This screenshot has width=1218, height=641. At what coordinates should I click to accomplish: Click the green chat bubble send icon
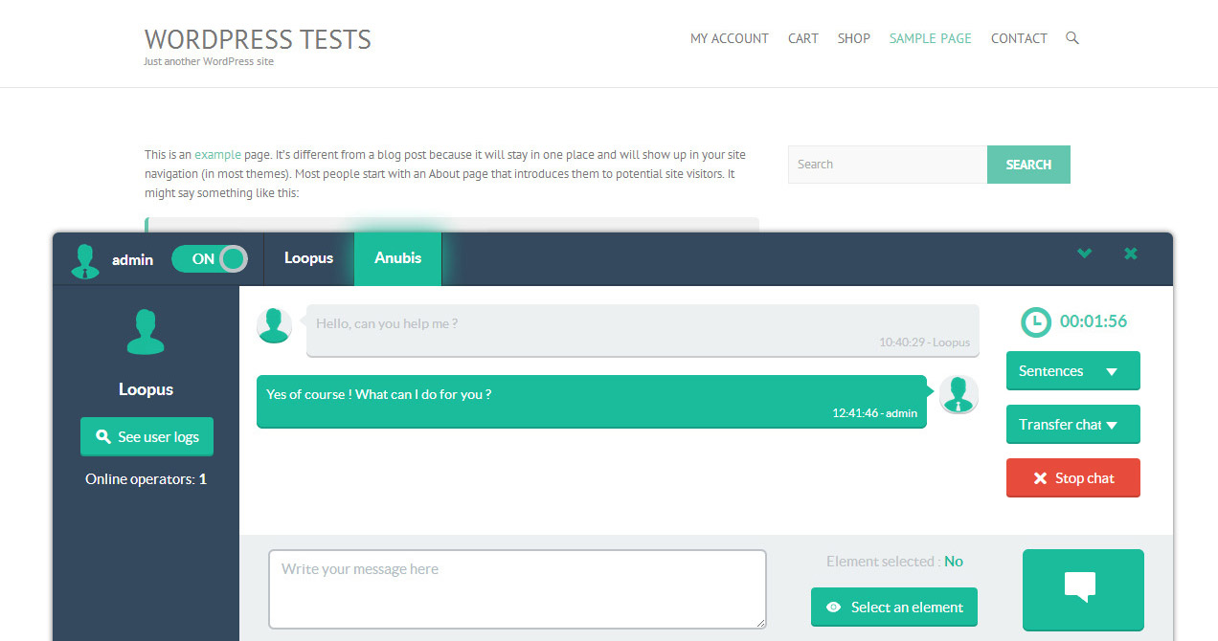coord(1083,590)
